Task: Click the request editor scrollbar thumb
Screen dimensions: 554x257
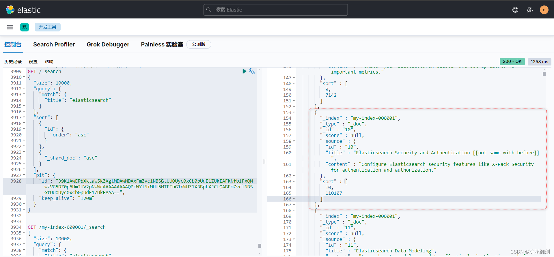Action: [260, 246]
